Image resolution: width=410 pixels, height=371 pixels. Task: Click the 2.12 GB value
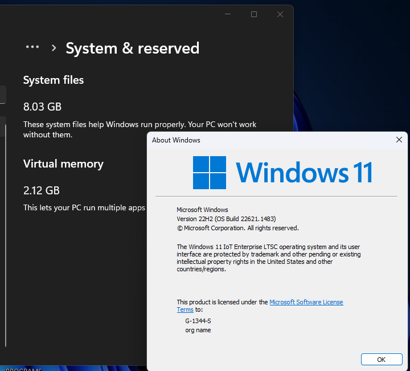[42, 190]
